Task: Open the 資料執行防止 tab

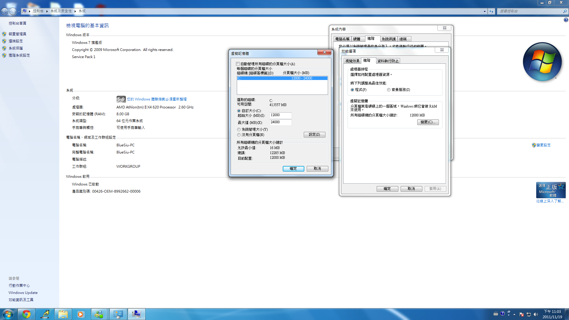Action: point(388,61)
